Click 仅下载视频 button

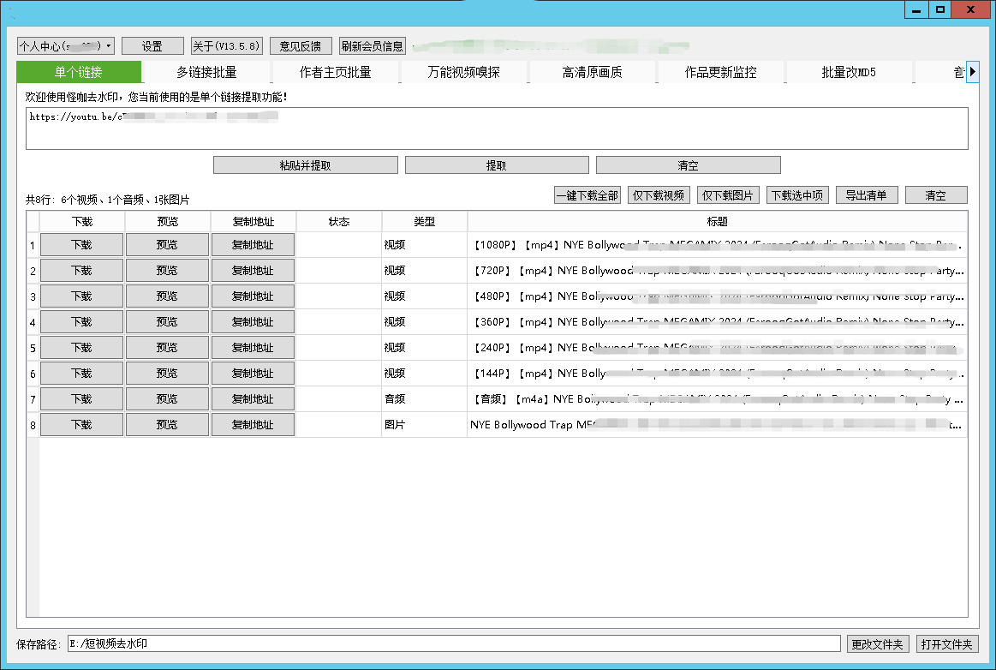pos(658,195)
